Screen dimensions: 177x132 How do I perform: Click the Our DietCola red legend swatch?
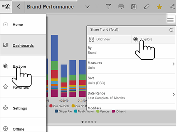(51, 106)
